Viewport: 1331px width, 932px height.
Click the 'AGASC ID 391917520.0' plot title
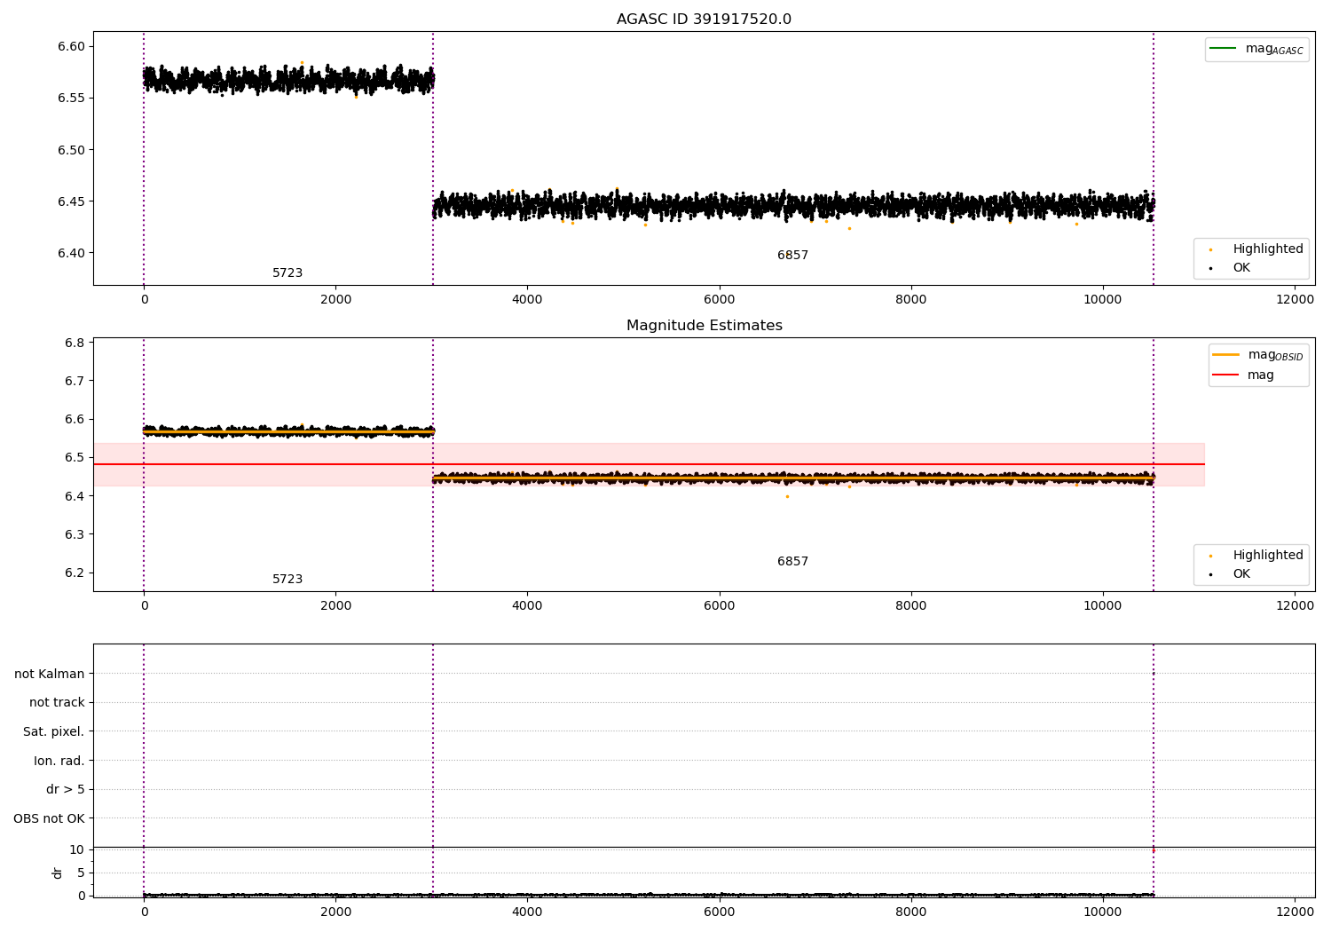(x=704, y=20)
